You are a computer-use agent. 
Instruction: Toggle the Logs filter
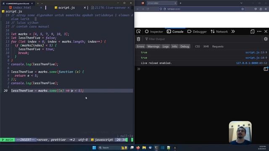click(x=166, y=47)
